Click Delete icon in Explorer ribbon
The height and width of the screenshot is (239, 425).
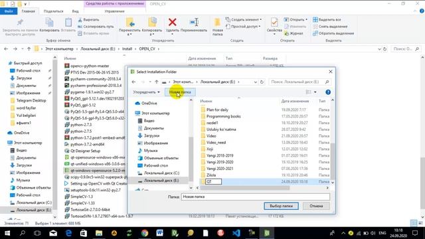pos(173,22)
